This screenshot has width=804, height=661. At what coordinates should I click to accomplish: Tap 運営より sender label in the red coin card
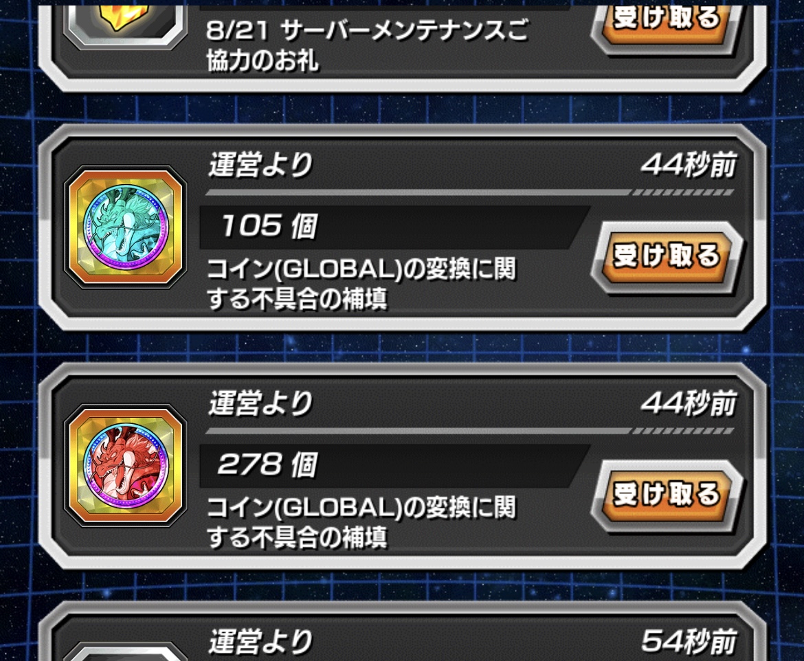260,403
